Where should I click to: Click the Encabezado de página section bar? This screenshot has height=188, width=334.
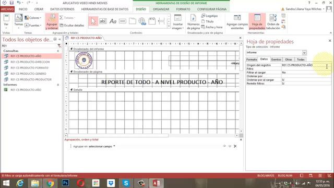click(154, 72)
